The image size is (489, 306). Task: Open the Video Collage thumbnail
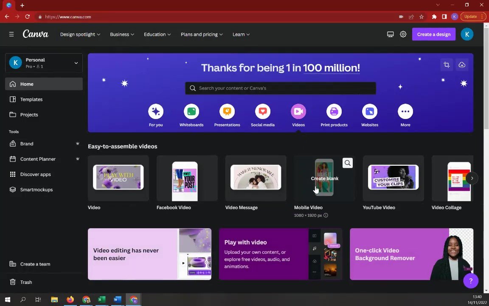click(452, 178)
